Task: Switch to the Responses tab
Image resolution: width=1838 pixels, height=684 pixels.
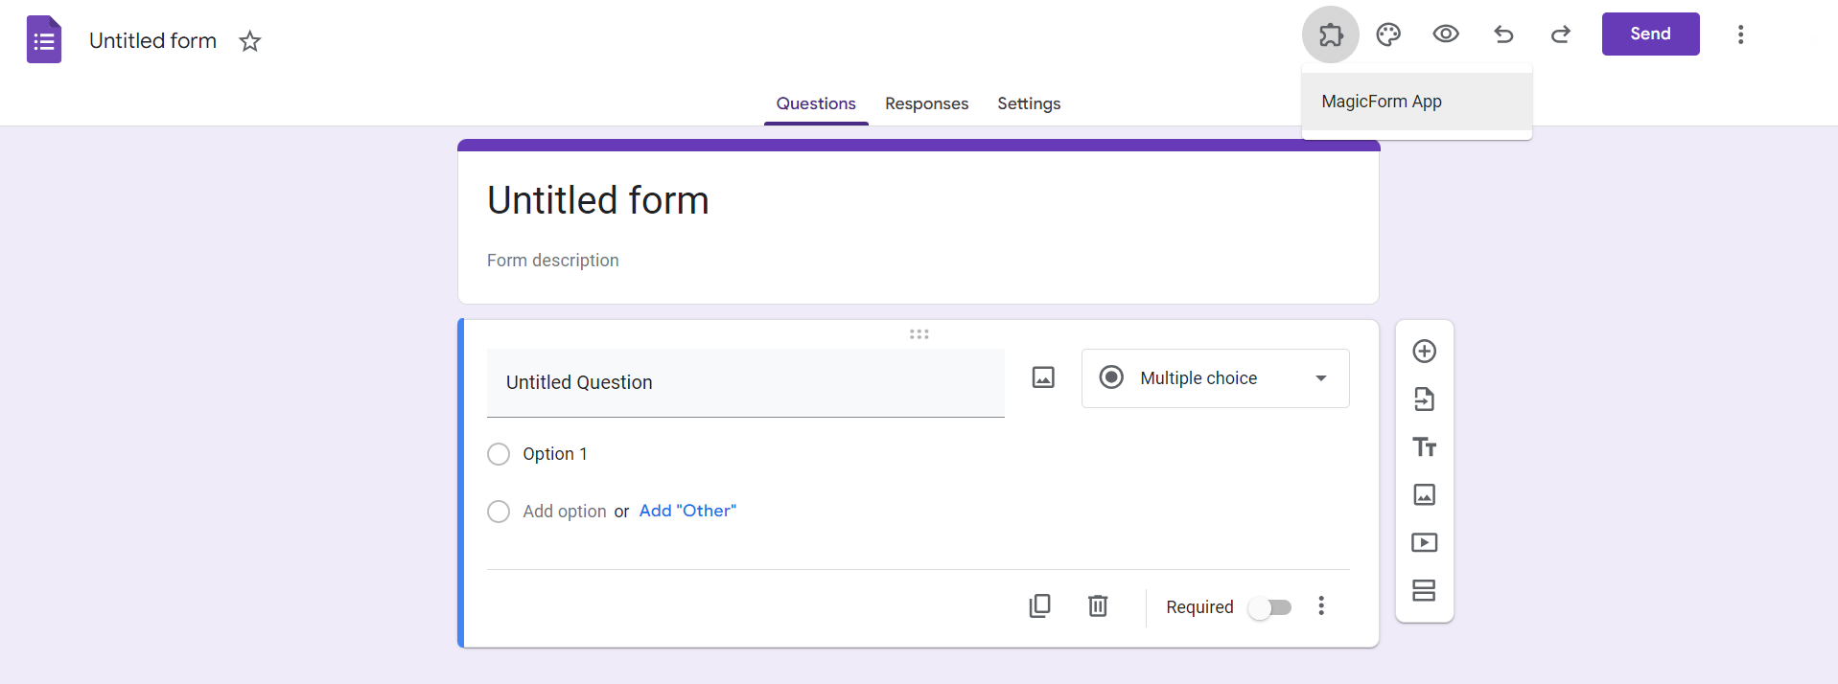Action: [x=926, y=103]
